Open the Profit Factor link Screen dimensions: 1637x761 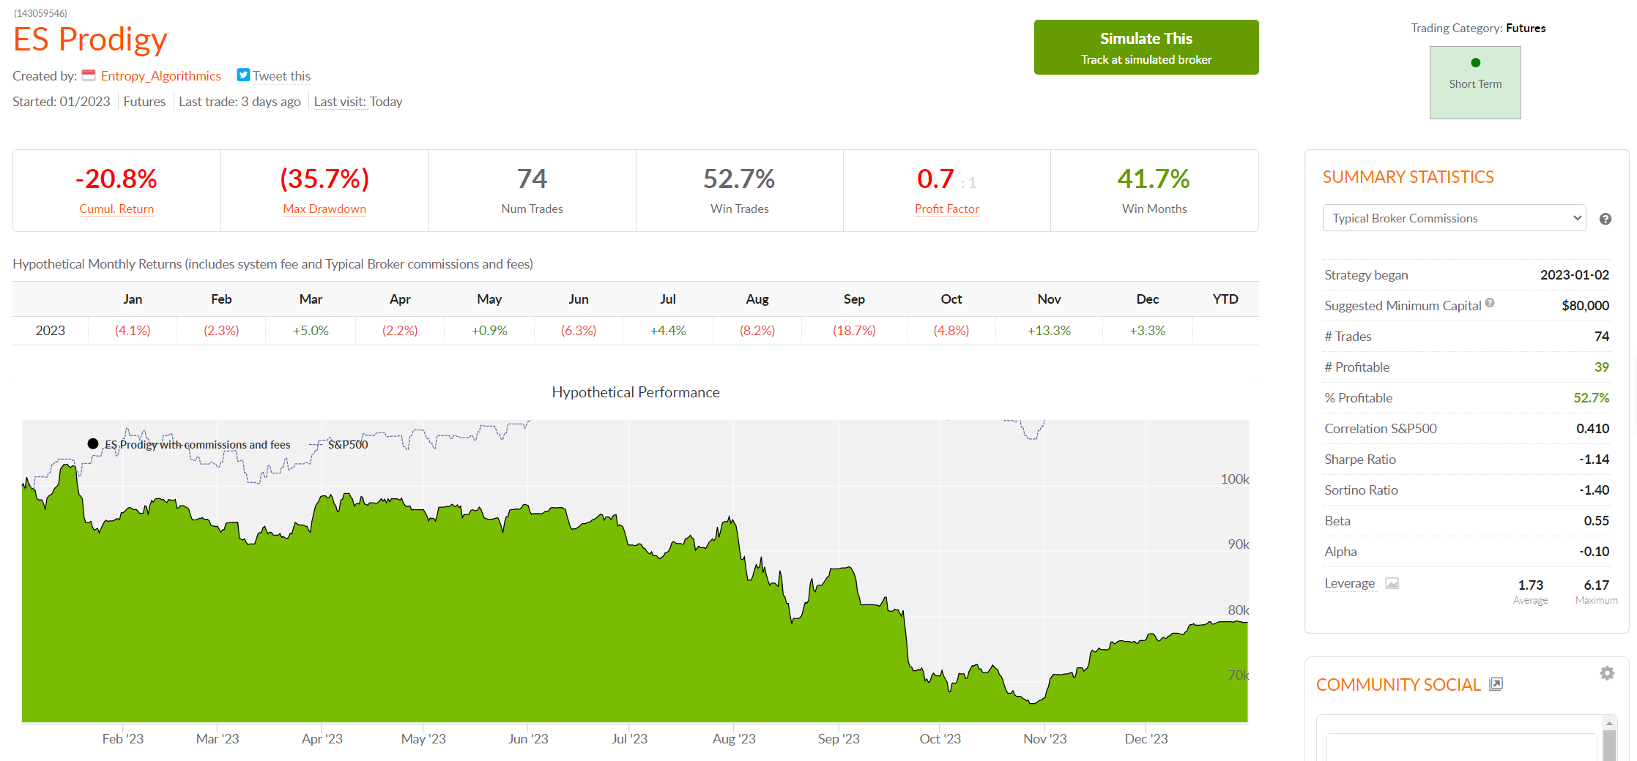pyautogui.click(x=946, y=209)
